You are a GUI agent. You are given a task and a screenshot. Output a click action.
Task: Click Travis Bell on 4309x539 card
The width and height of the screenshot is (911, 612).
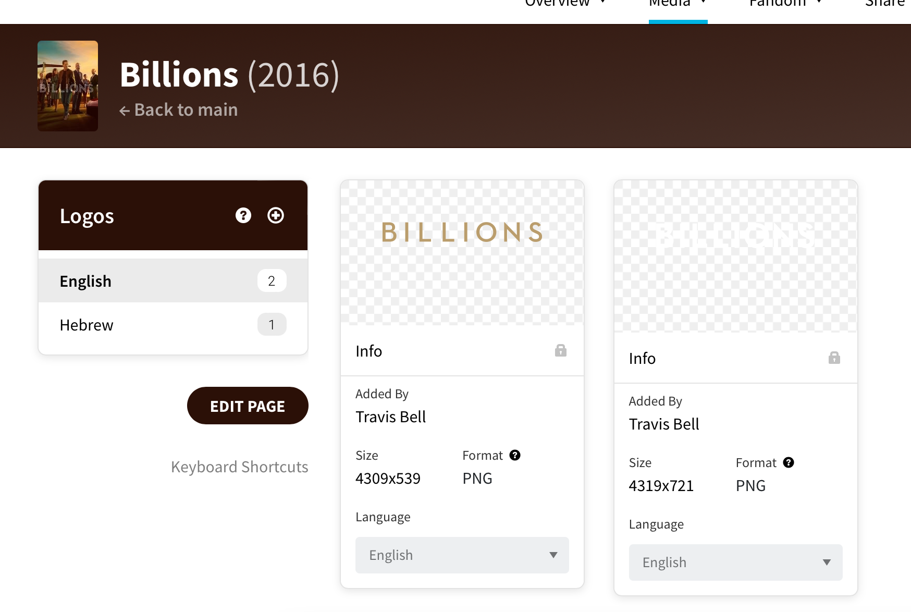click(x=390, y=417)
